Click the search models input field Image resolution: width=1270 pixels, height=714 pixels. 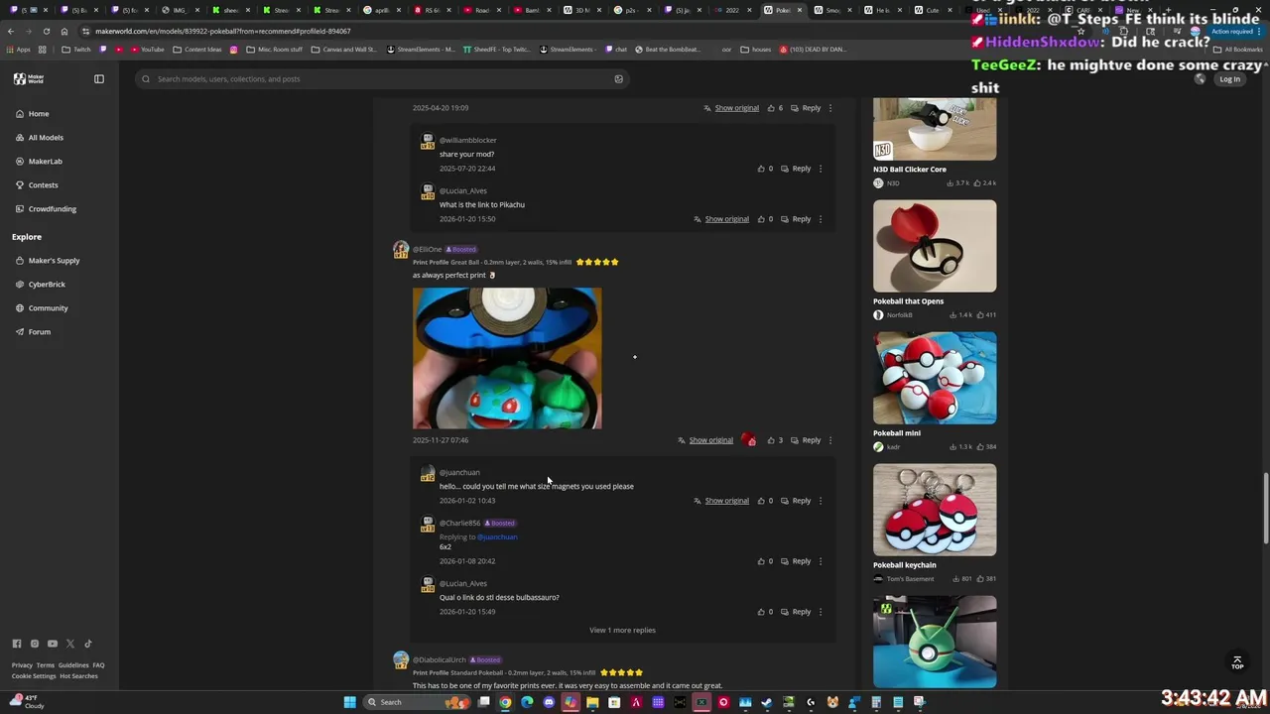(x=382, y=79)
